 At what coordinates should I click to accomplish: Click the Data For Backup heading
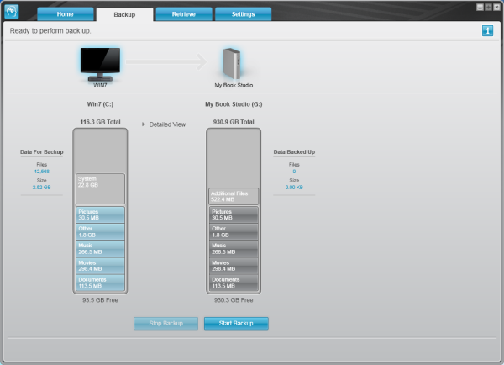42,152
